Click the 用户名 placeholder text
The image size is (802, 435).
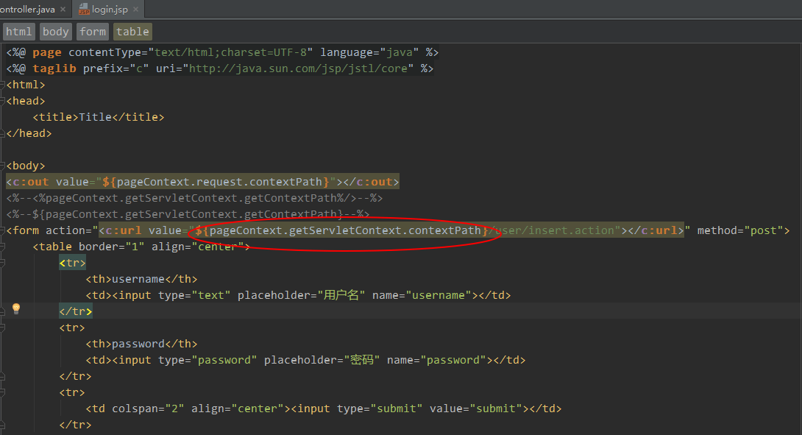341,295
